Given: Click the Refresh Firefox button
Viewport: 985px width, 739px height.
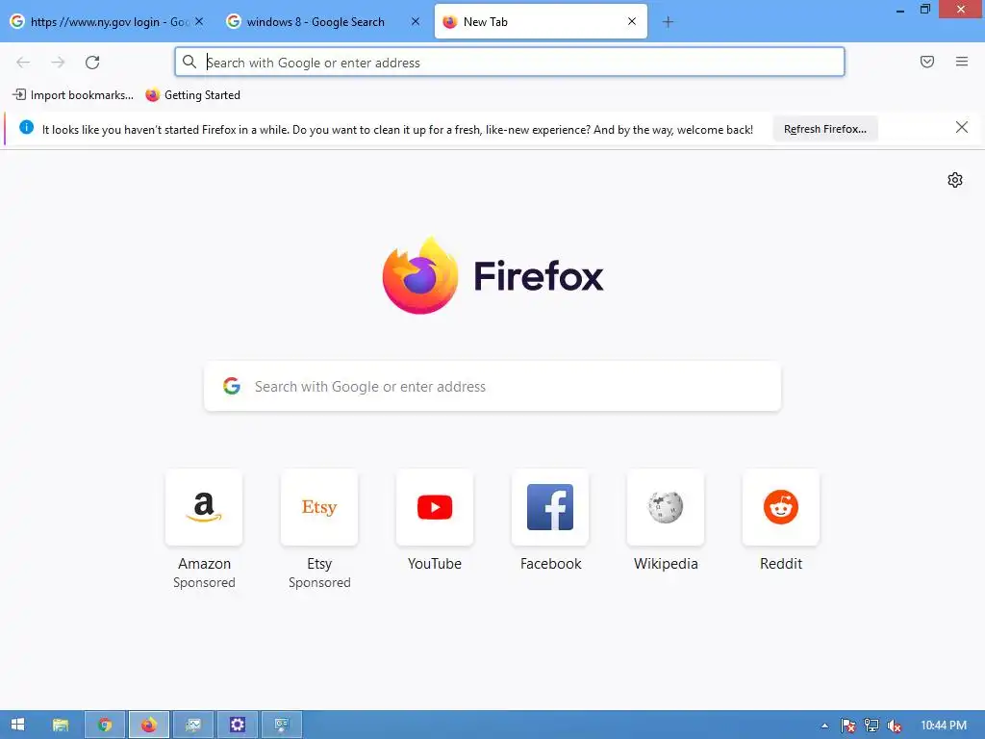Looking at the screenshot, I should [x=824, y=129].
